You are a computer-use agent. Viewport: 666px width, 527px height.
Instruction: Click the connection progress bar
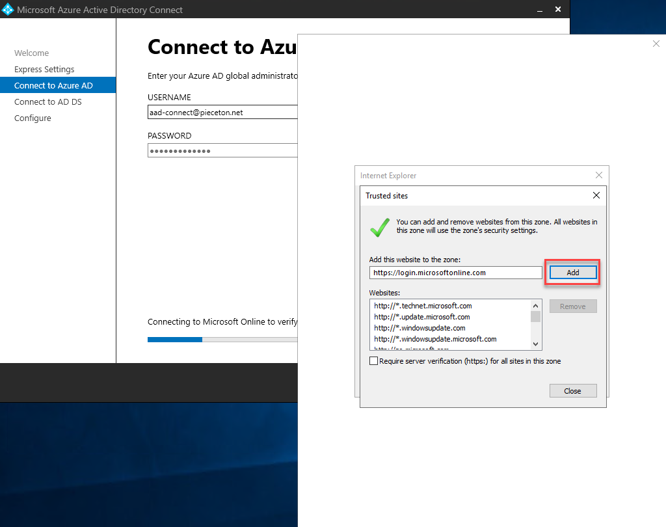[x=222, y=340]
